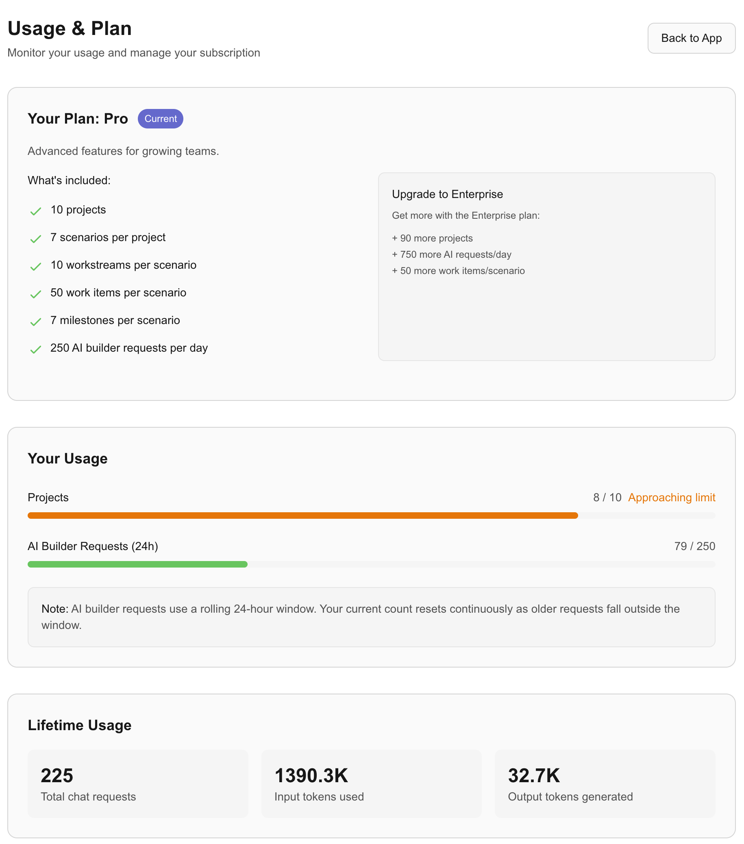Select the Usage & Plan page title
Viewport: 744px width, 844px height.
pyautogui.click(x=70, y=28)
